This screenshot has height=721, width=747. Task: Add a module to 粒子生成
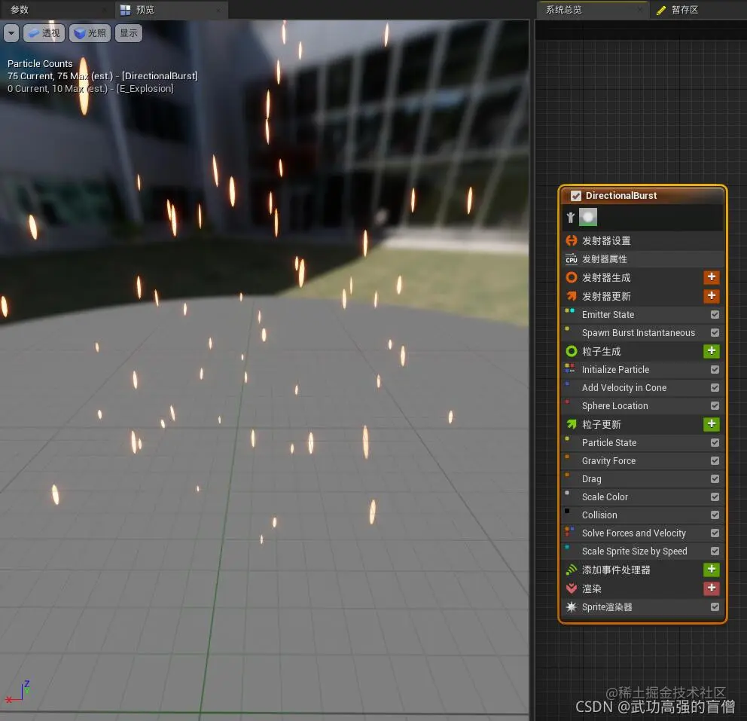712,351
